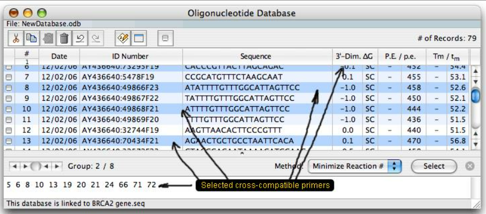Check the box for record 7

click(9, 77)
